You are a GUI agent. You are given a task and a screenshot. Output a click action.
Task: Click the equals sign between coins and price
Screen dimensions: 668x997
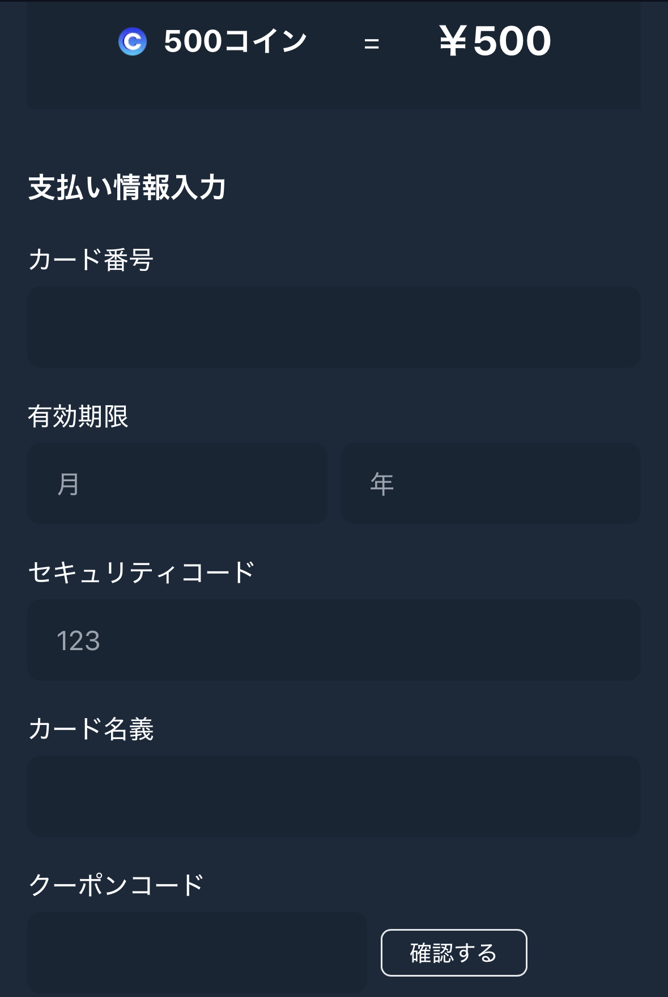[372, 44]
